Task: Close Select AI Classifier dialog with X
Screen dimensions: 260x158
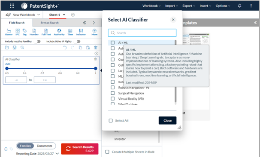Action: tap(173, 20)
